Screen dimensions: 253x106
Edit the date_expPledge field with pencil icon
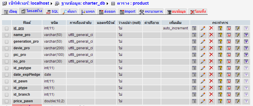click(203, 75)
